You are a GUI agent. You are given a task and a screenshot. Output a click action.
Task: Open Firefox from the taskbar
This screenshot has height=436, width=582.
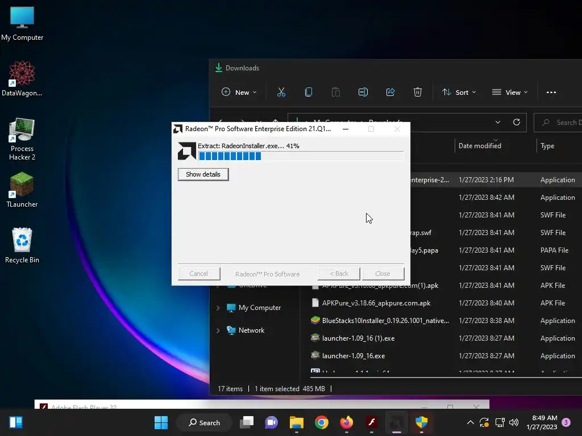click(x=347, y=422)
